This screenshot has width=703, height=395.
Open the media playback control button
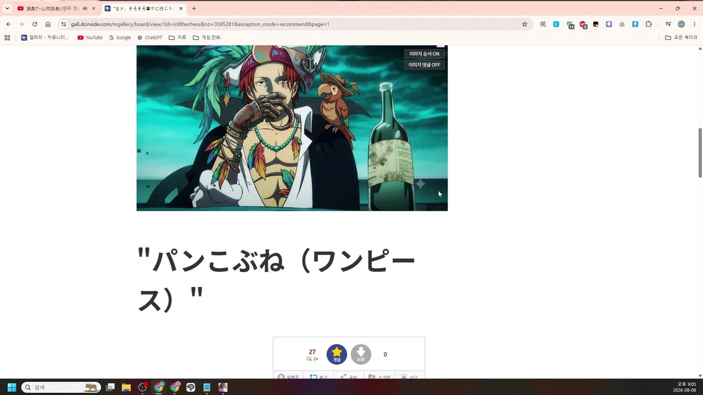tap(668, 24)
